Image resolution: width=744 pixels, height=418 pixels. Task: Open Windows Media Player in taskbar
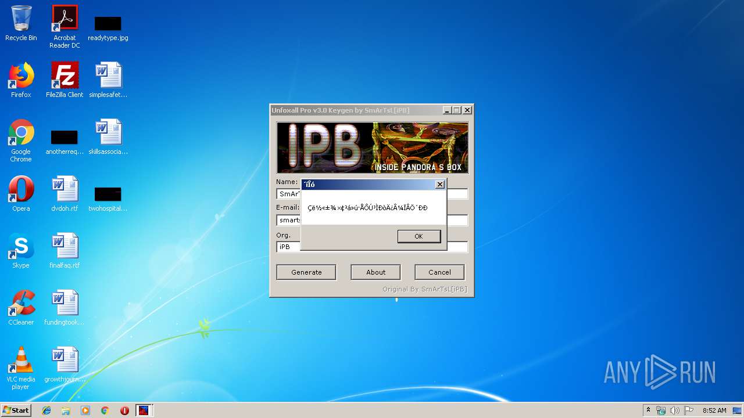tap(85, 410)
